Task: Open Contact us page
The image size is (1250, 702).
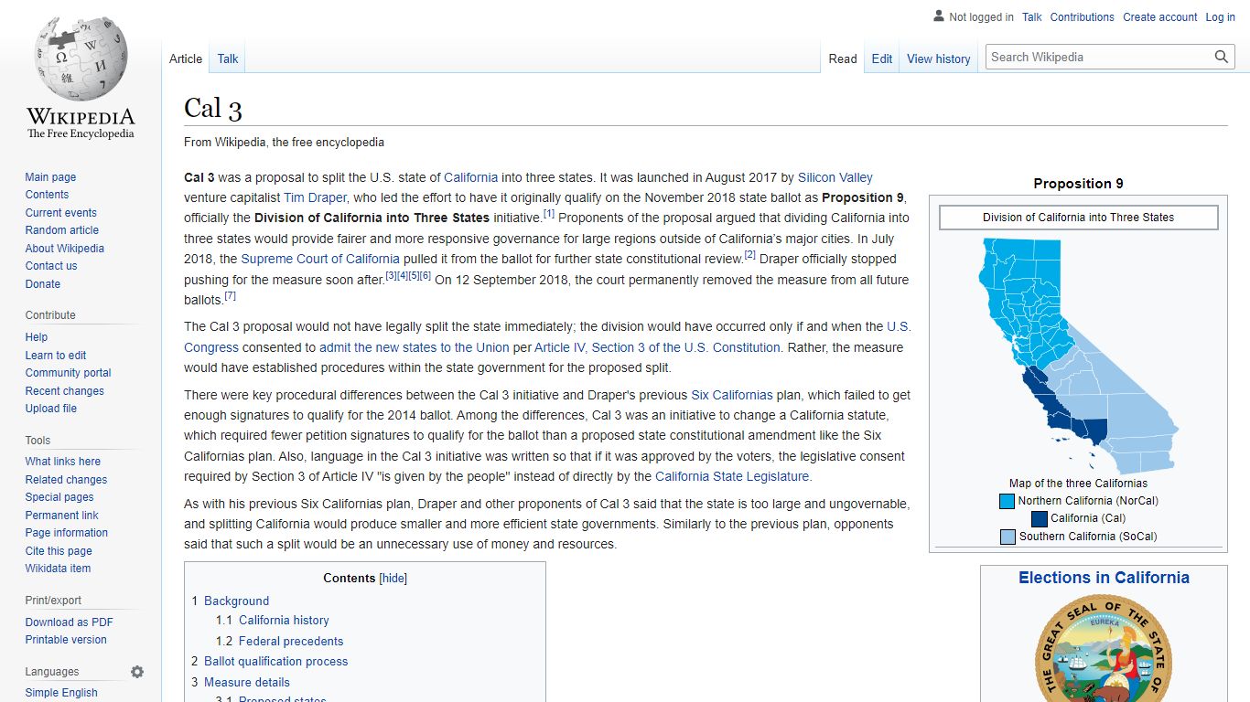Action: point(51,266)
